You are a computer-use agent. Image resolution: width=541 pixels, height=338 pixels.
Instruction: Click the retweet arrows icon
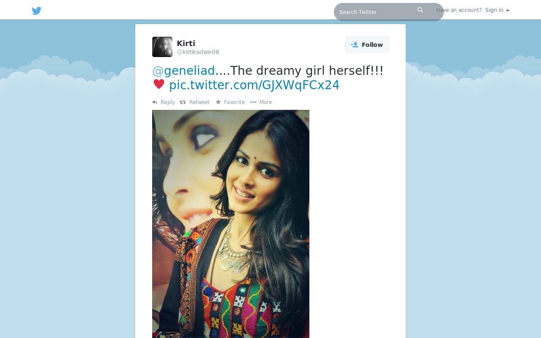[x=183, y=102]
